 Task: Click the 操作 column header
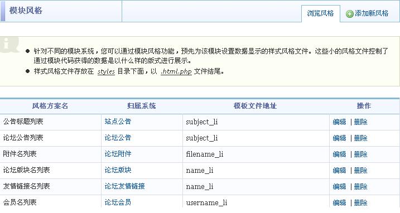(x=364, y=106)
